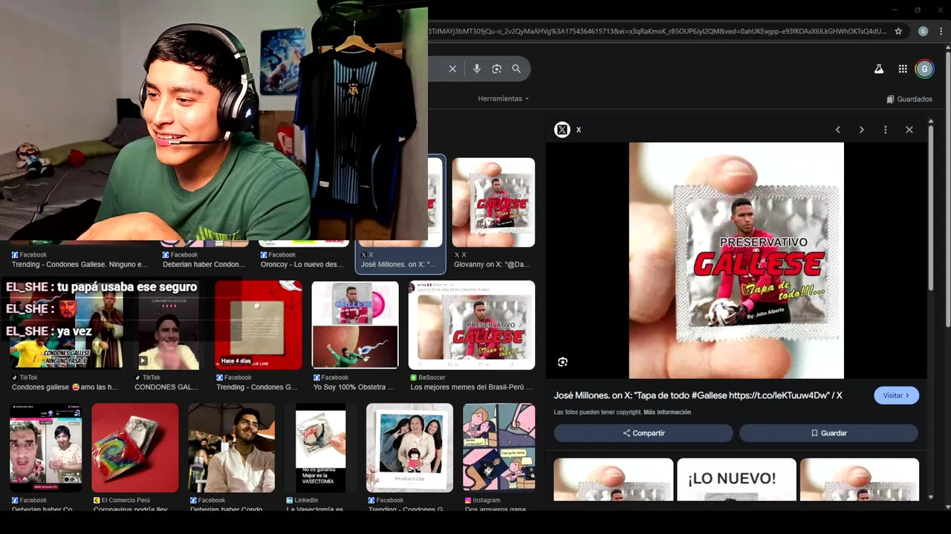Go to previous image in preview panel

838,130
